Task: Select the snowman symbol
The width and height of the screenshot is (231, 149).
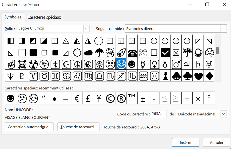Action: click(110, 52)
